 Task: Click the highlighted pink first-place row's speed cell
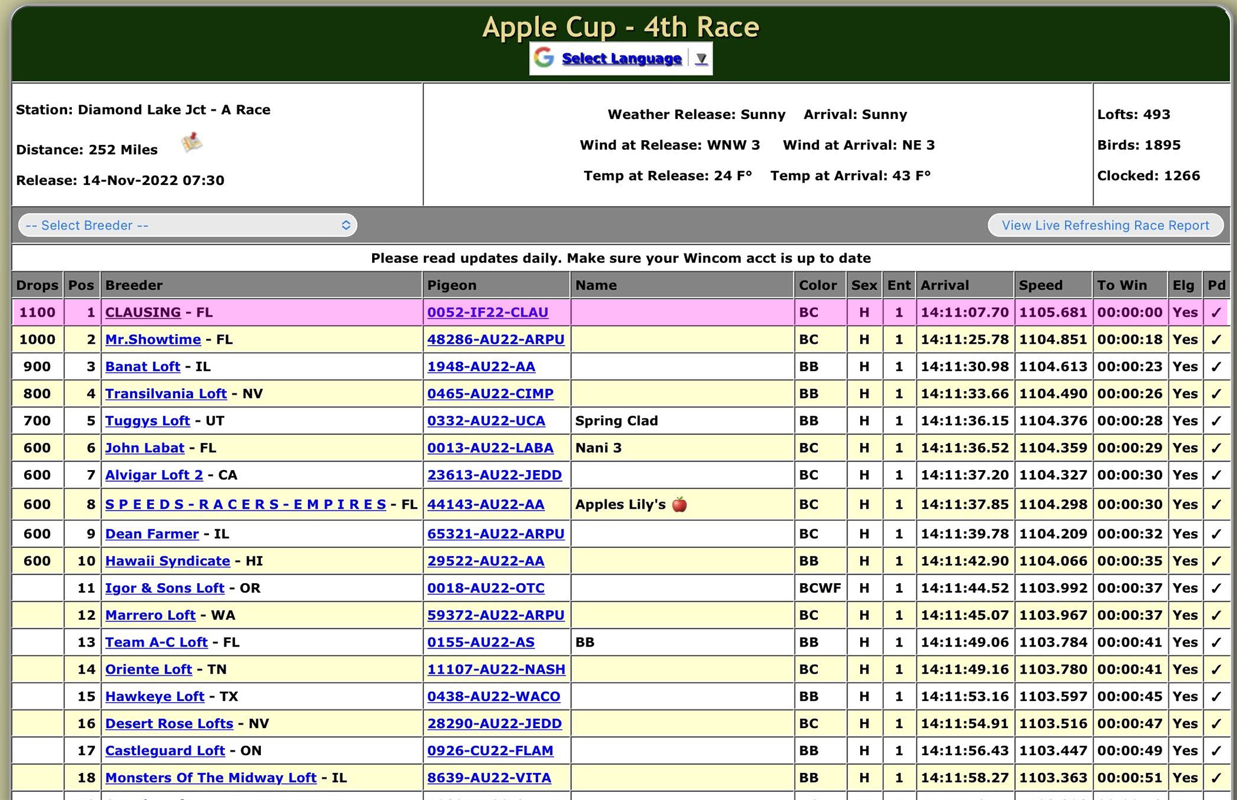[x=1053, y=312]
